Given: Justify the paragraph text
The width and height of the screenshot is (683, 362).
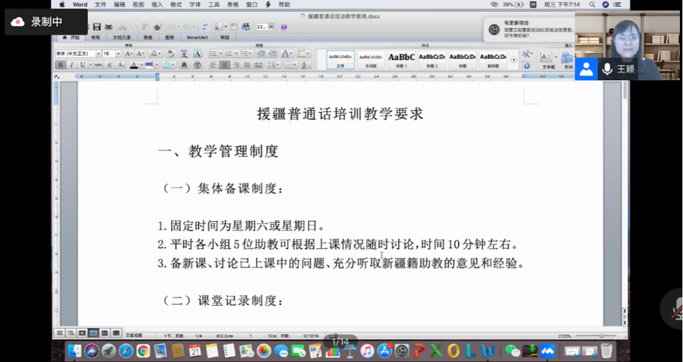Looking at the screenshot, I should pos(247,65).
